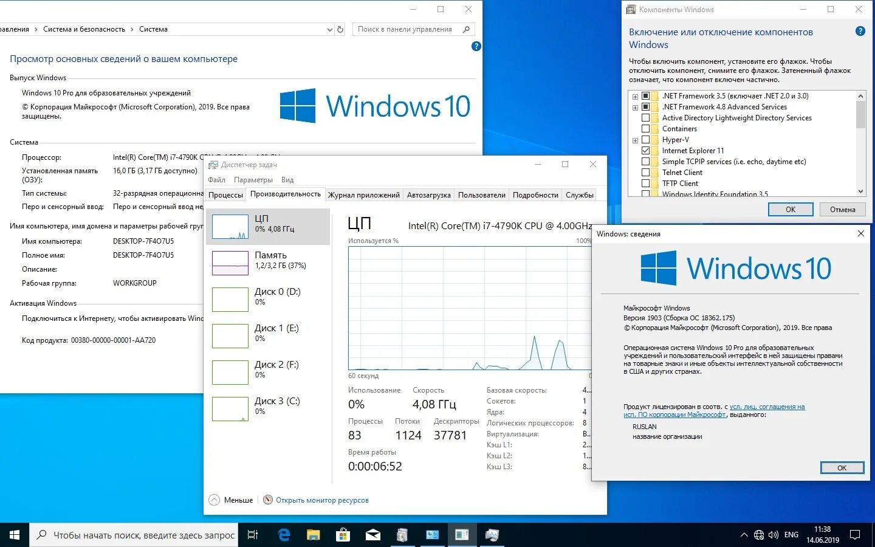This screenshot has height=547, width=875.
Task: Enable the Containers feature checkbox
Action: (x=645, y=129)
